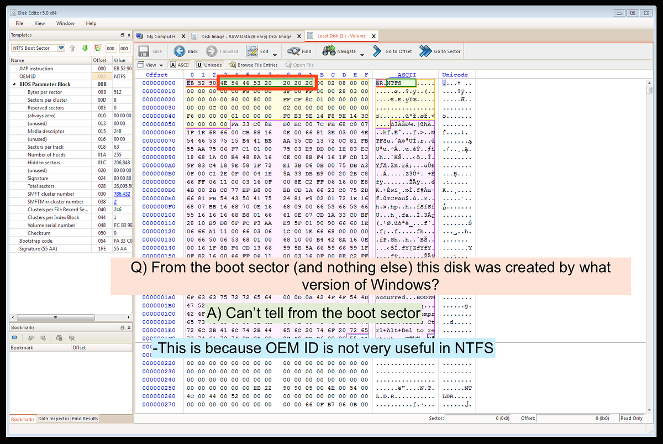The image size is (663, 444).
Task: Follow the 786,432 $MFT cluster link
Action: 122,194
